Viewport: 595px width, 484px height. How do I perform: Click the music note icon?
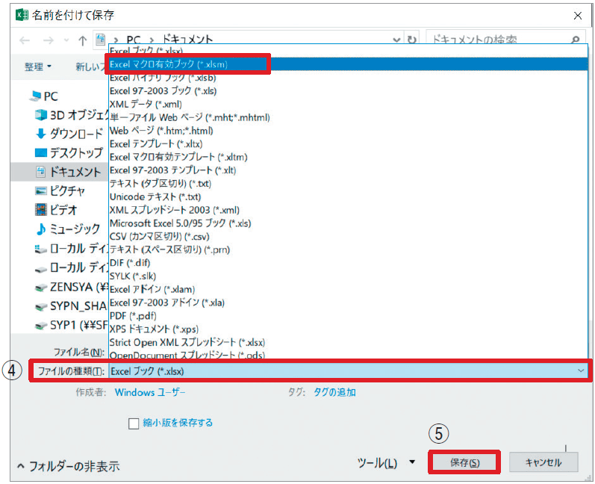tap(40, 229)
